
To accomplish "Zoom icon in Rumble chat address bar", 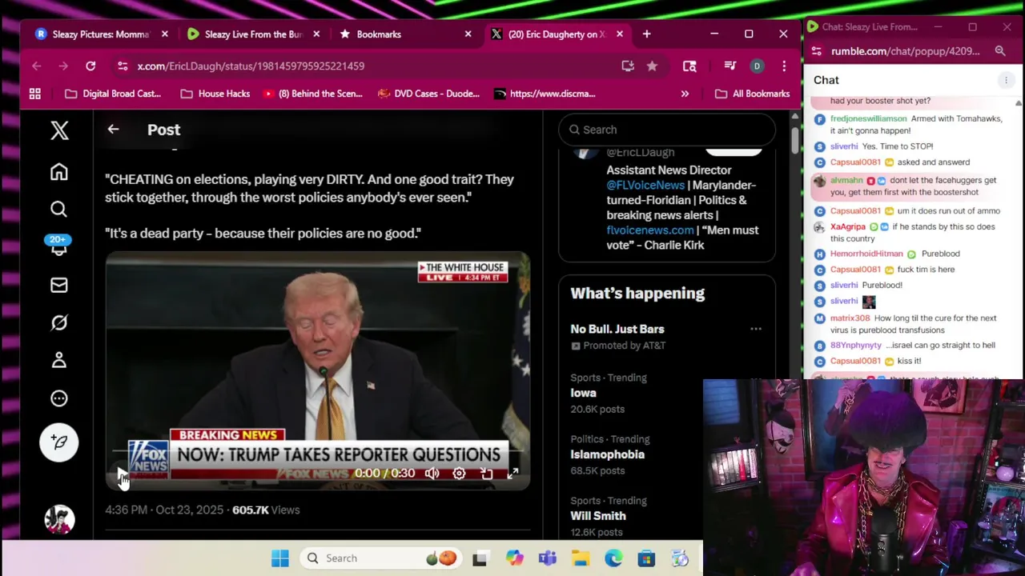I will (x=1000, y=51).
